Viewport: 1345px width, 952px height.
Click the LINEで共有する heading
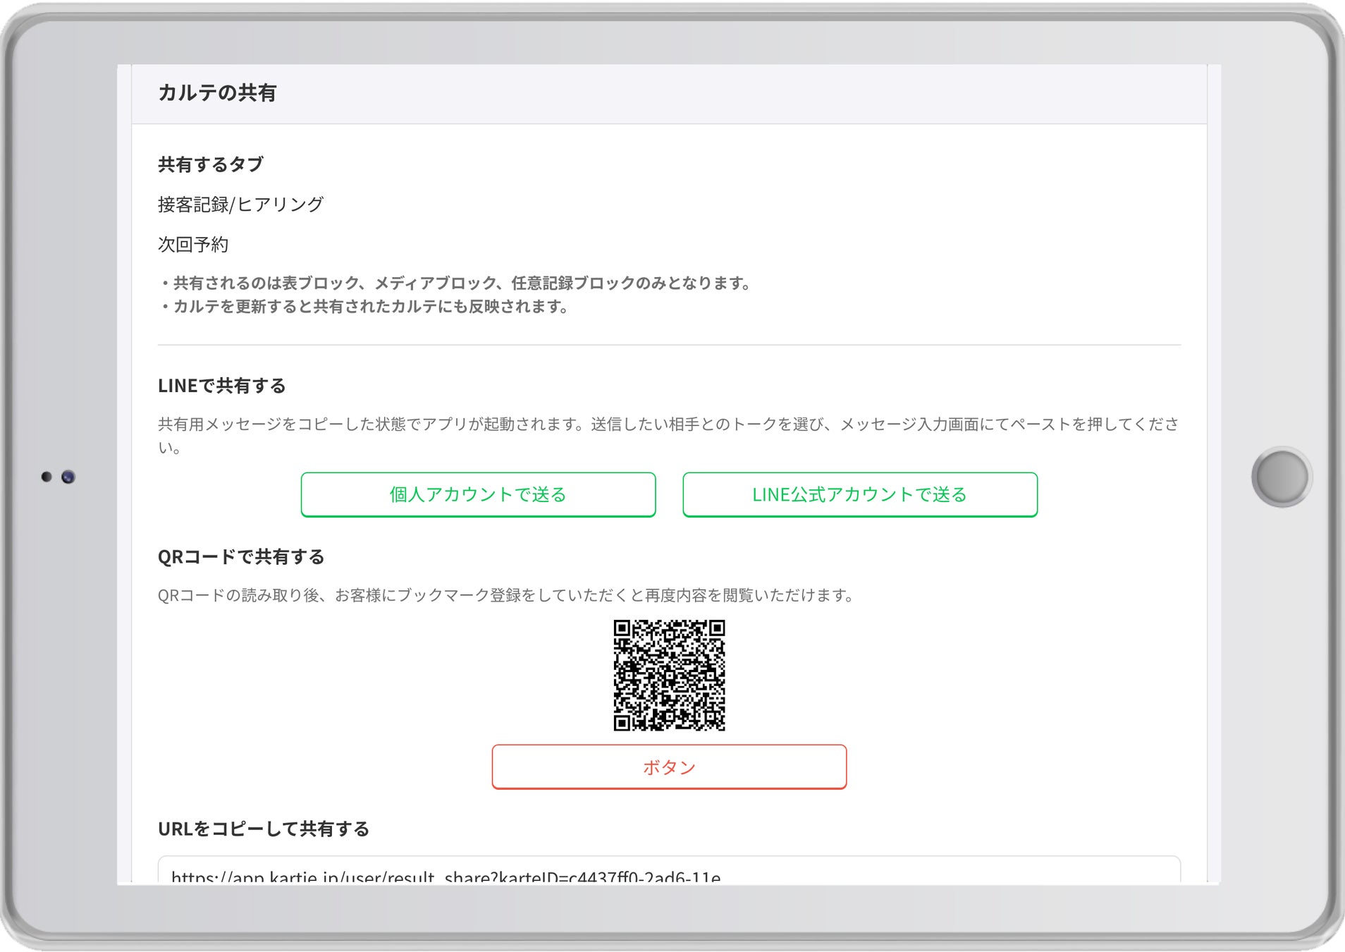coord(221,386)
